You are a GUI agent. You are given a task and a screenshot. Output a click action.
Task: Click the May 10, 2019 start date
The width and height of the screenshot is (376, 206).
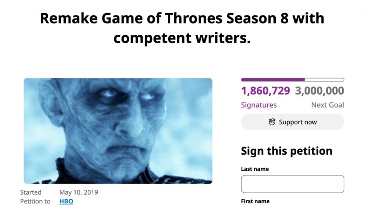(79, 192)
